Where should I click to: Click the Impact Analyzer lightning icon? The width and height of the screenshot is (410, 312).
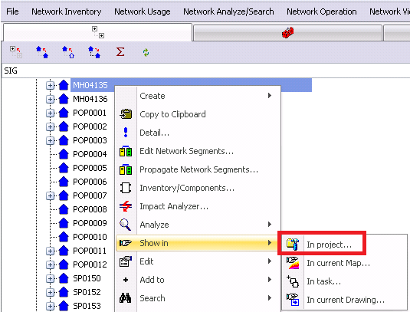click(126, 206)
